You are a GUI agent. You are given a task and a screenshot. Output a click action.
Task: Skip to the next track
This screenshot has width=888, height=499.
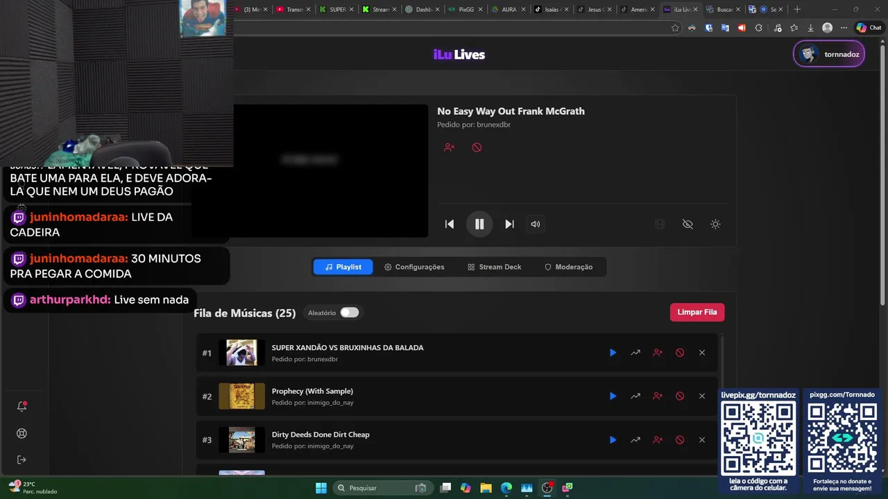pyautogui.click(x=509, y=224)
